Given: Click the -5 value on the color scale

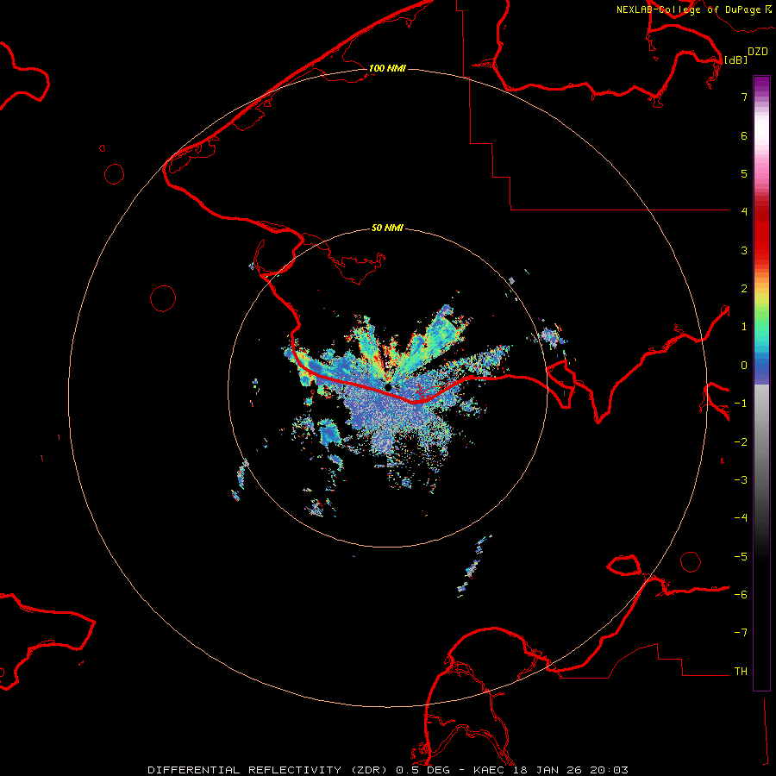Looking at the screenshot, I should pyautogui.click(x=741, y=557).
